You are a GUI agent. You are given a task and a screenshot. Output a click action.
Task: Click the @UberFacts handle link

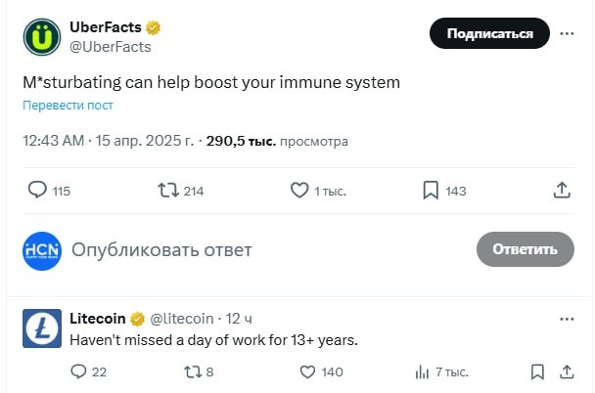(x=111, y=46)
